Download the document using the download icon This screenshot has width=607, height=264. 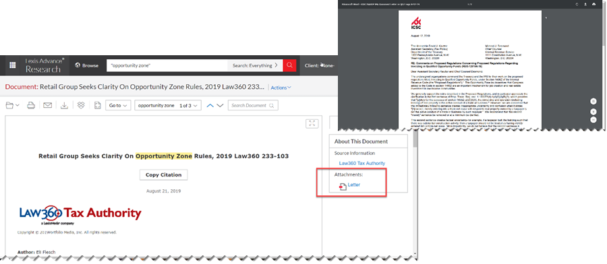pyautogui.click(x=65, y=105)
